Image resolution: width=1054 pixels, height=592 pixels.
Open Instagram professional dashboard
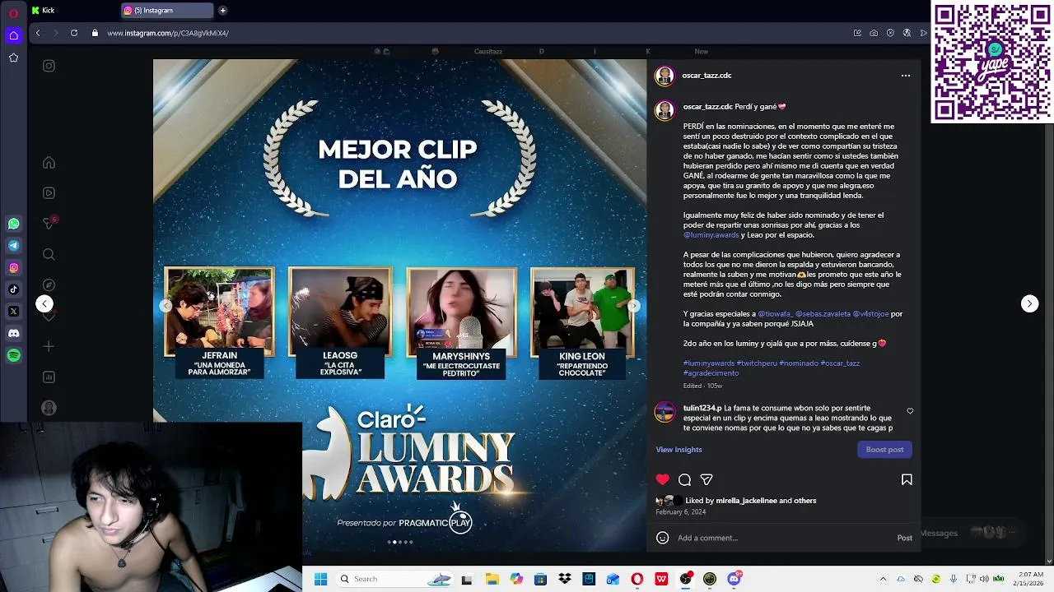click(x=49, y=377)
